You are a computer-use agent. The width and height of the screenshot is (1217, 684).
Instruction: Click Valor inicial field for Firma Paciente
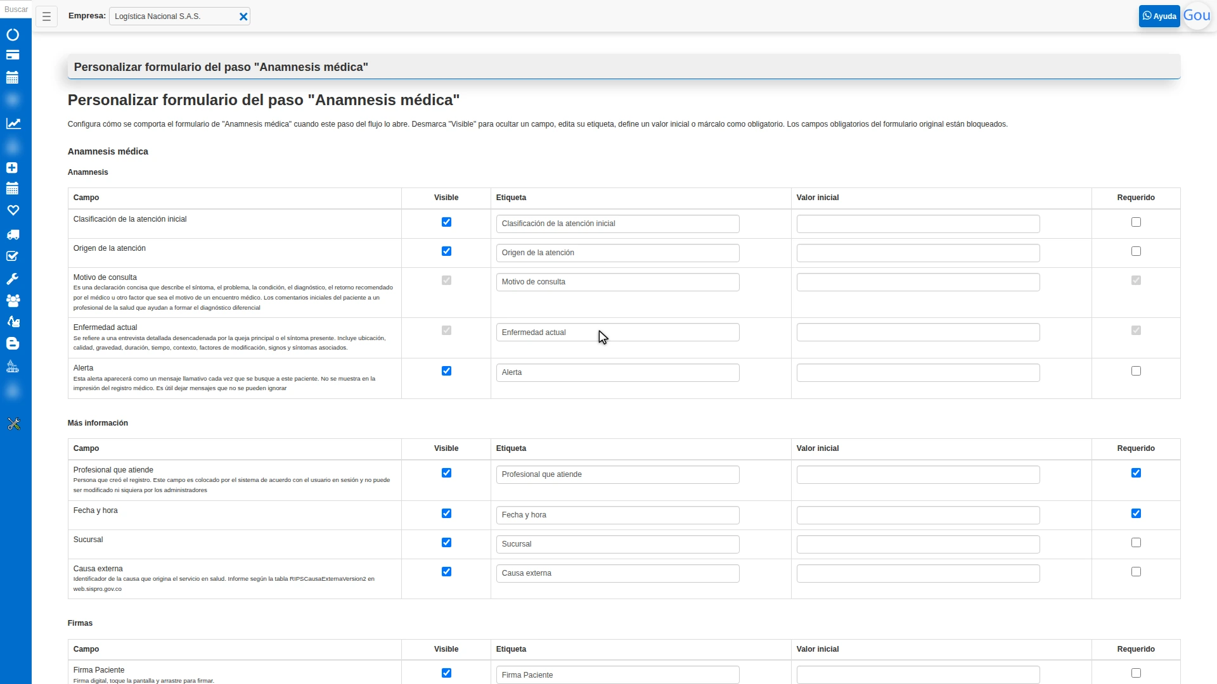(x=918, y=674)
